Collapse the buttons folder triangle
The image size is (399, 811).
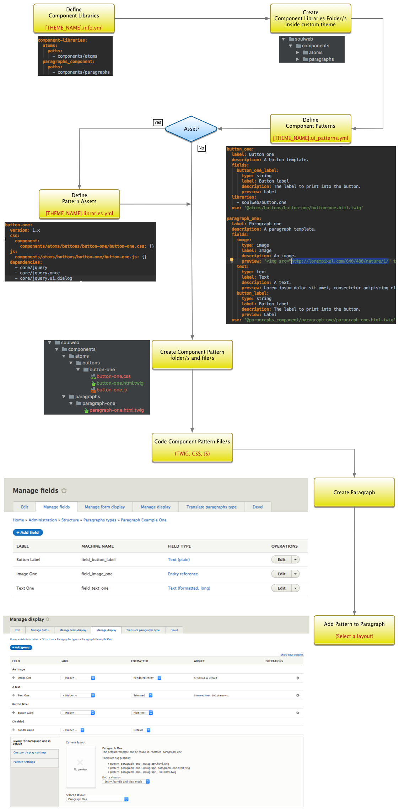click(71, 363)
